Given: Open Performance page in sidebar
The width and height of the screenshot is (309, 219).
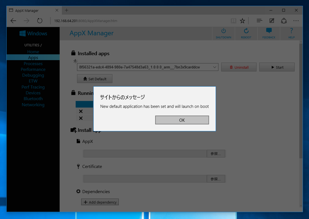Looking at the screenshot, I should click(x=33, y=69).
